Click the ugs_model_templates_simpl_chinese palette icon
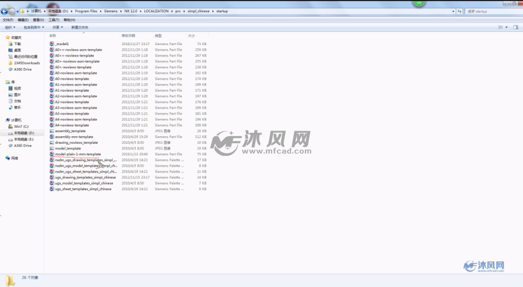This screenshot has height=287, width=523. [x=52, y=183]
